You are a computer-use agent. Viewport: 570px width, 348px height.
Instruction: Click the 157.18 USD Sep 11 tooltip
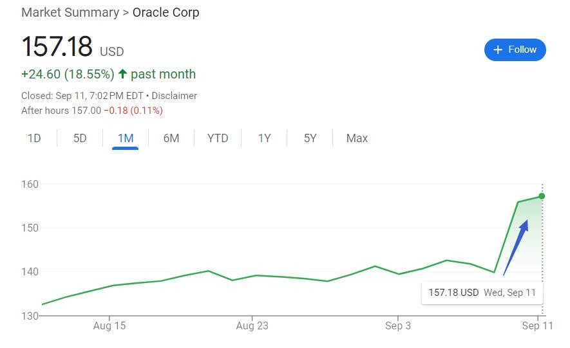tap(482, 293)
